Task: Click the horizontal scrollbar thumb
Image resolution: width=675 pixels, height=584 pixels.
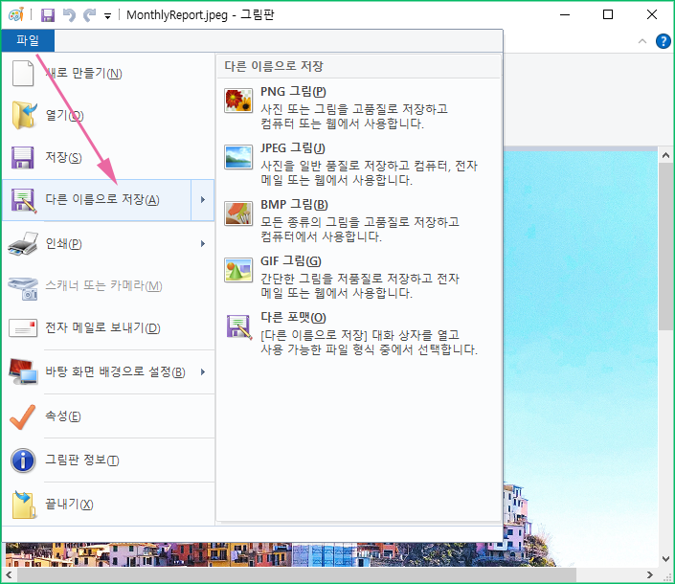Action: pos(296,575)
